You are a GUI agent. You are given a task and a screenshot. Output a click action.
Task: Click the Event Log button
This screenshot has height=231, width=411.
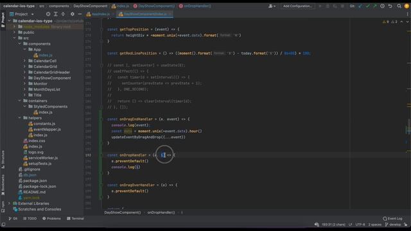(392, 218)
